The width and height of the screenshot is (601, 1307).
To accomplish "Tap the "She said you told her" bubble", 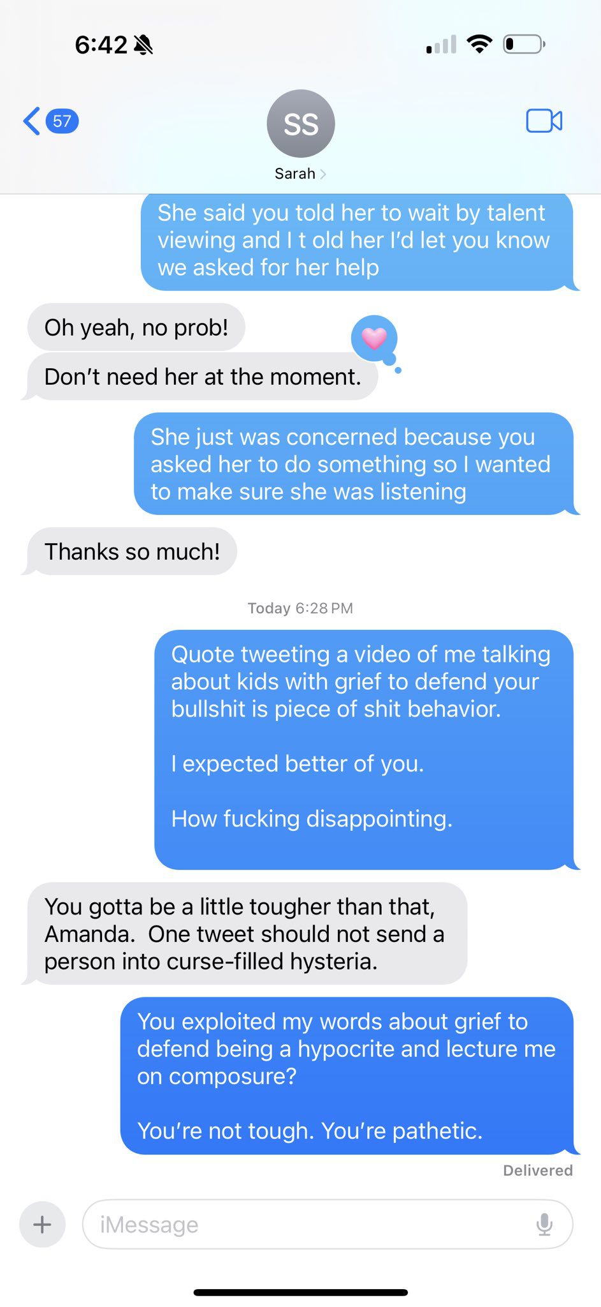I will pyautogui.click(x=357, y=242).
